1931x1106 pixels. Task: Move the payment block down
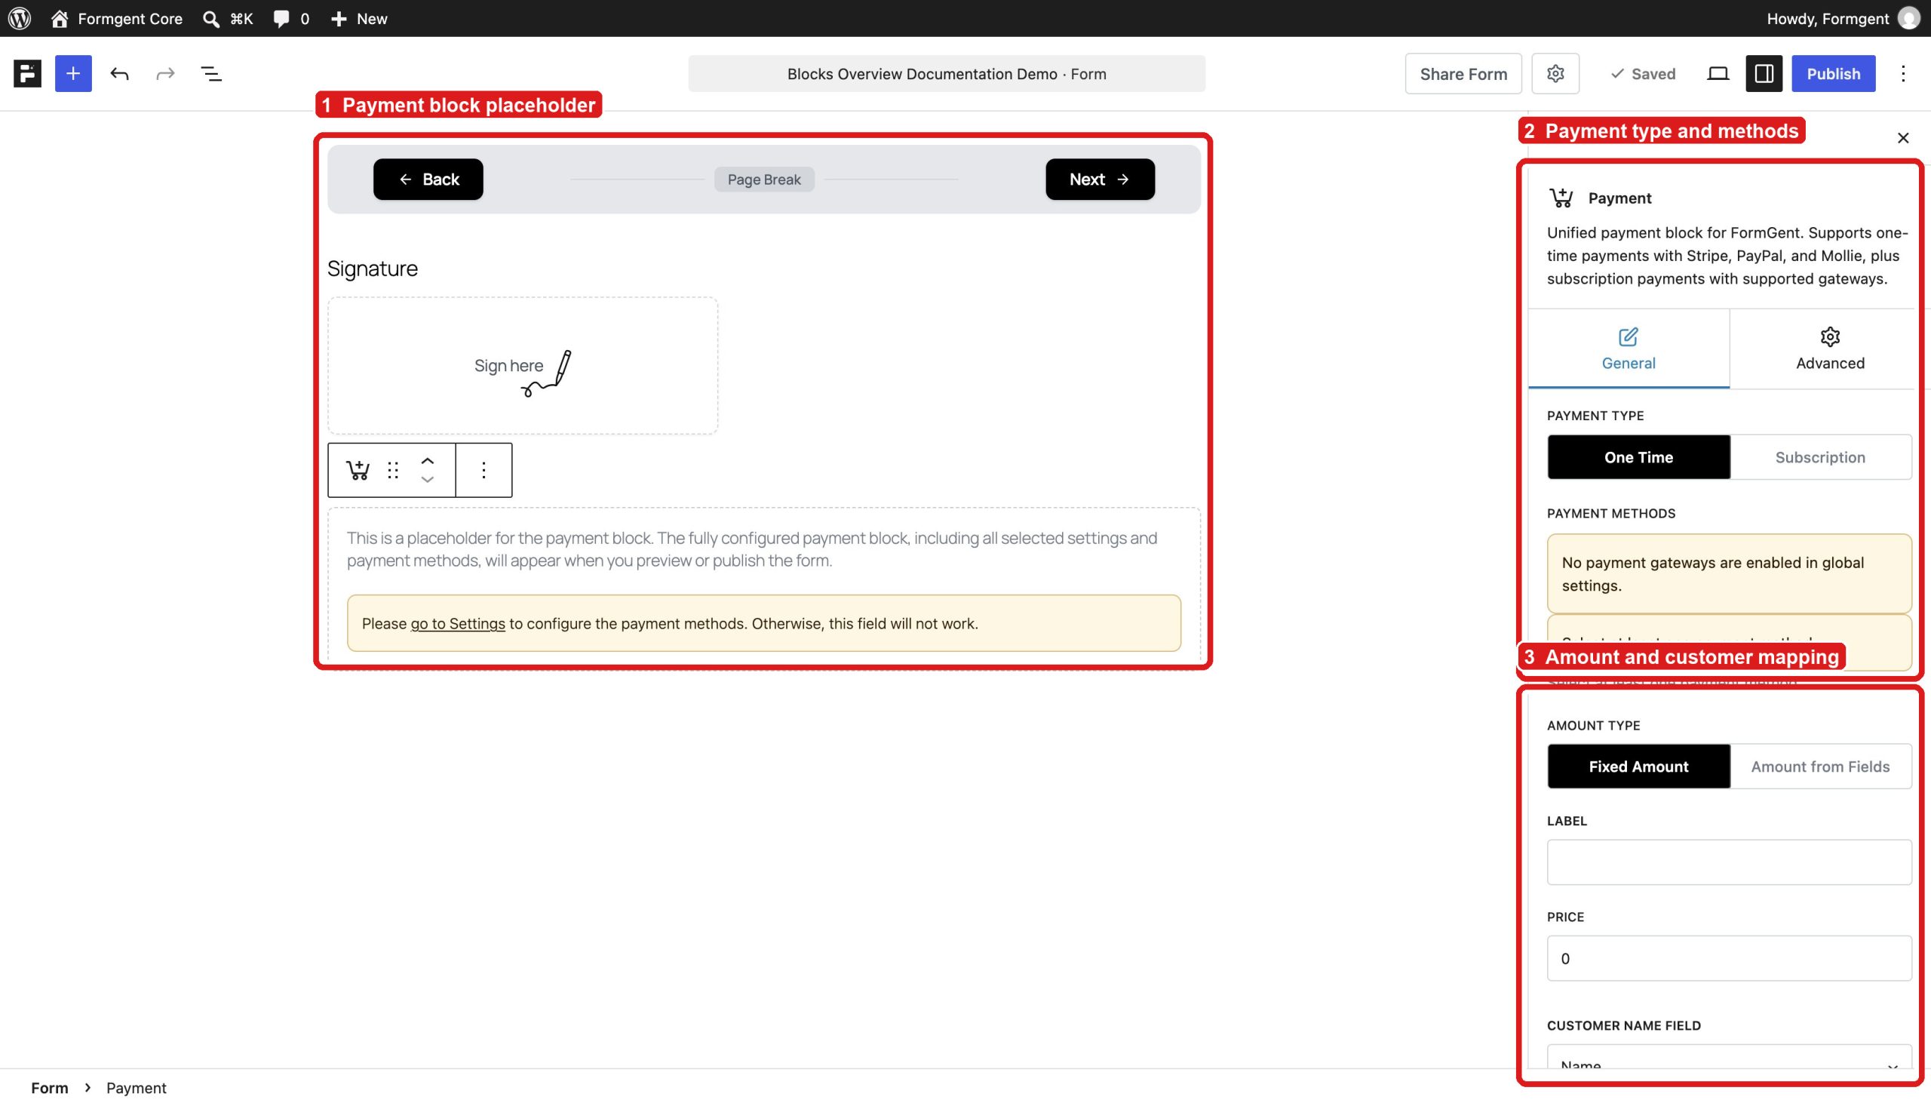(428, 480)
